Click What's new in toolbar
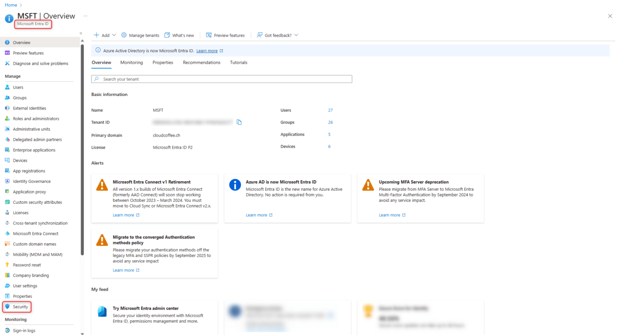Screen dimensions: 617x335 click(x=179, y=35)
